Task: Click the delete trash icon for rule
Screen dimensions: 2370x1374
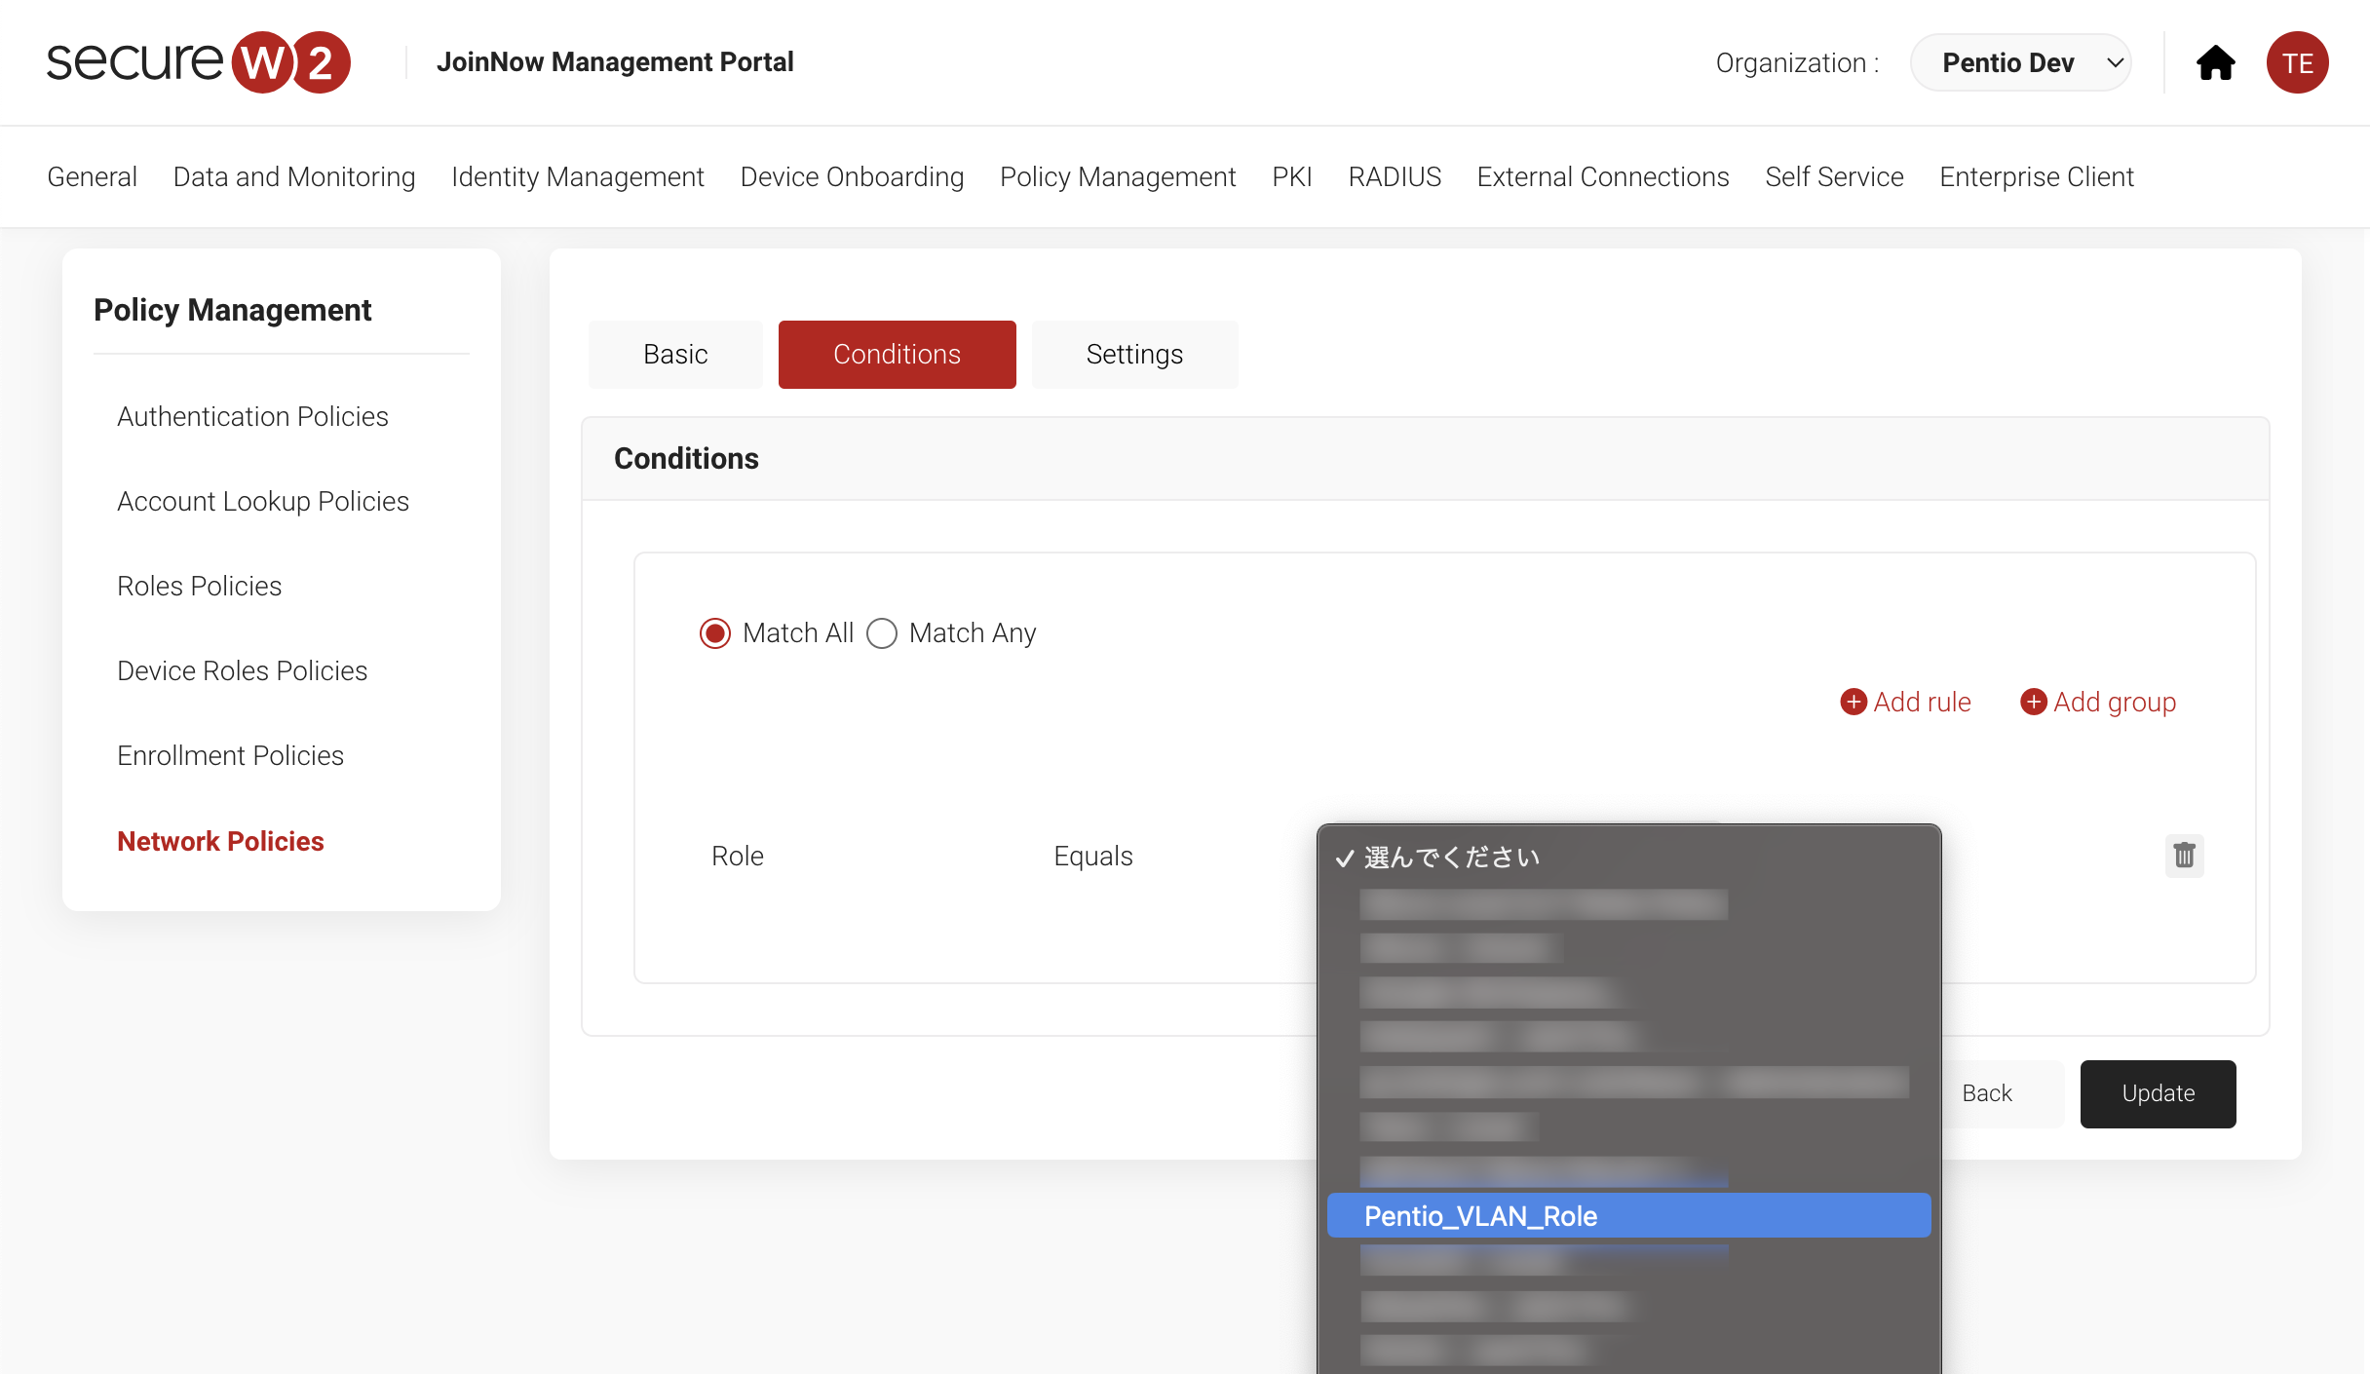Action: [x=2184, y=856]
